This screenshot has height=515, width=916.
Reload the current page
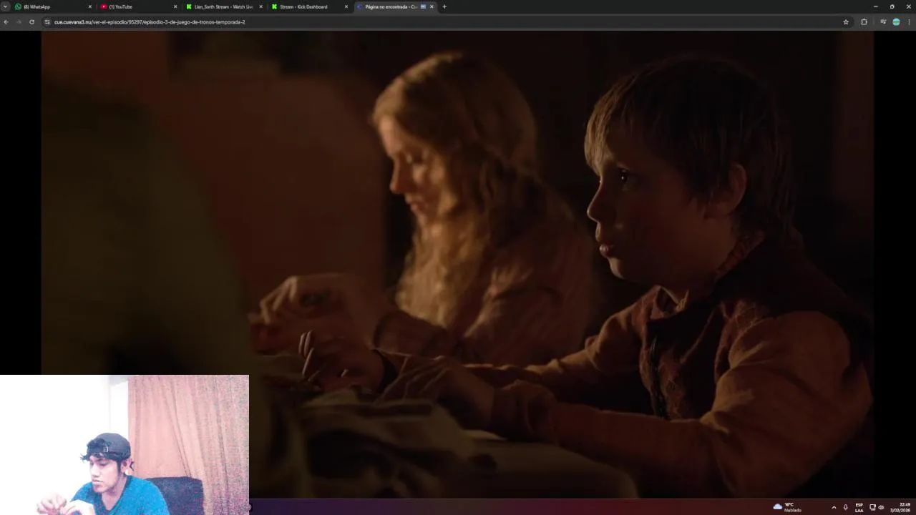31,22
